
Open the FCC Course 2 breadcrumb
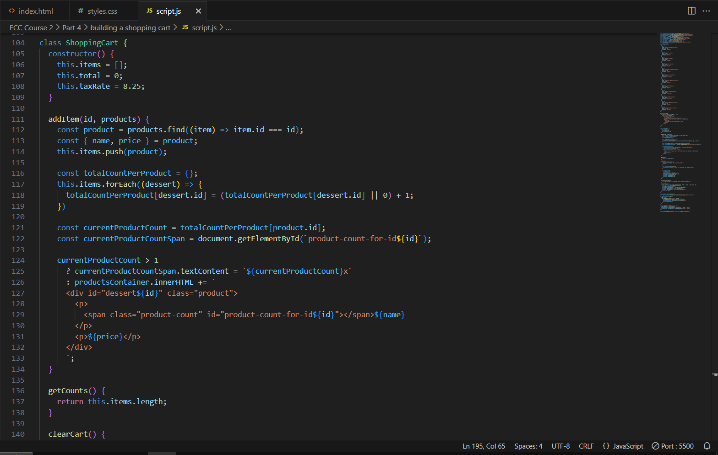tap(31, 27)
